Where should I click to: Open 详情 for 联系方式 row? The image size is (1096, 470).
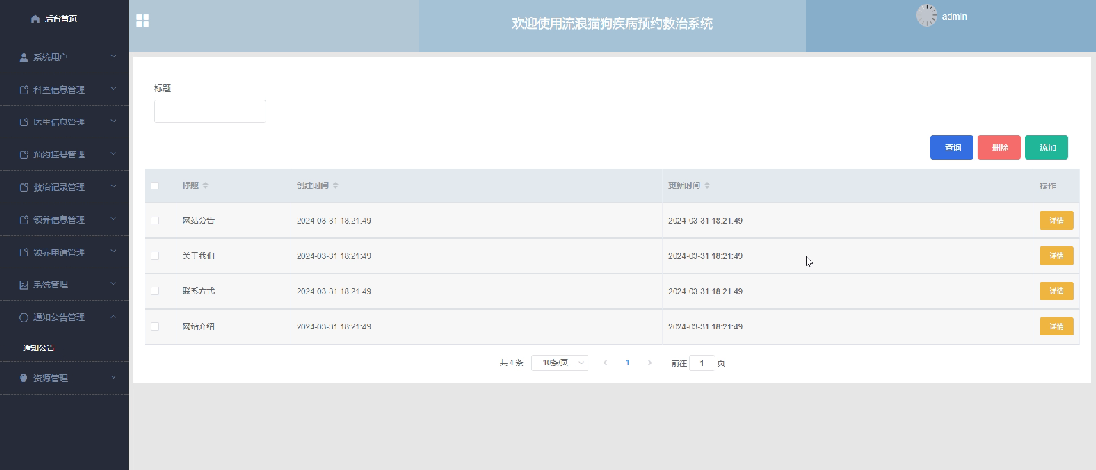click(1056, 291)
